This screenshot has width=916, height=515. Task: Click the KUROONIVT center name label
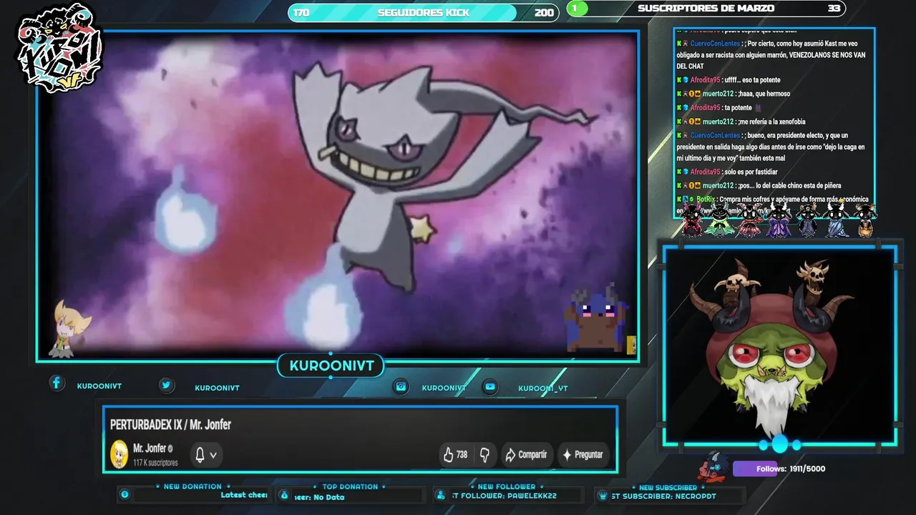coord(331,366)
